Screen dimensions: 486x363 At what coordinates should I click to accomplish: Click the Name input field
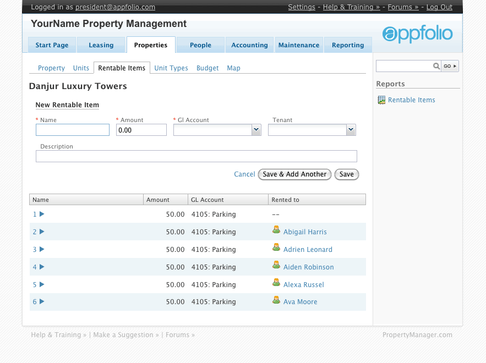coord(73,130)
